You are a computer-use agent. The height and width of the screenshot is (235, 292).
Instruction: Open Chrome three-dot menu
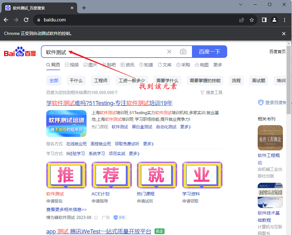(x=284, y=20)
